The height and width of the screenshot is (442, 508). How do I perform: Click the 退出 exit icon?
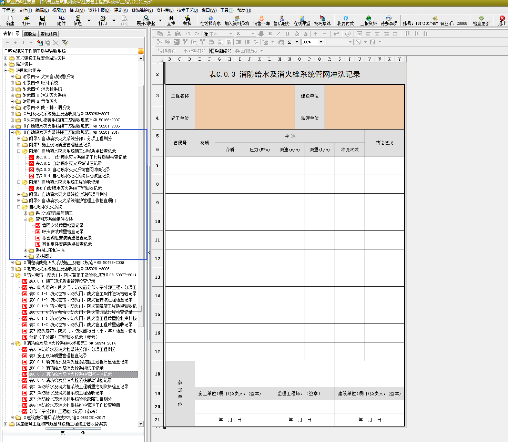coord(502,21)
